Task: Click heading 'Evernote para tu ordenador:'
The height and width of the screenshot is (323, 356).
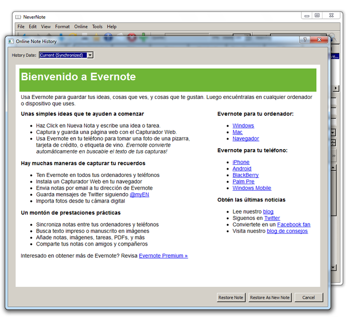Action: click(x=255, y=114)
